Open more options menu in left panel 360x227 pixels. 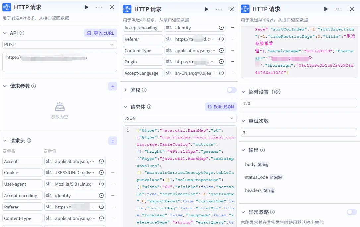[99, 7]
